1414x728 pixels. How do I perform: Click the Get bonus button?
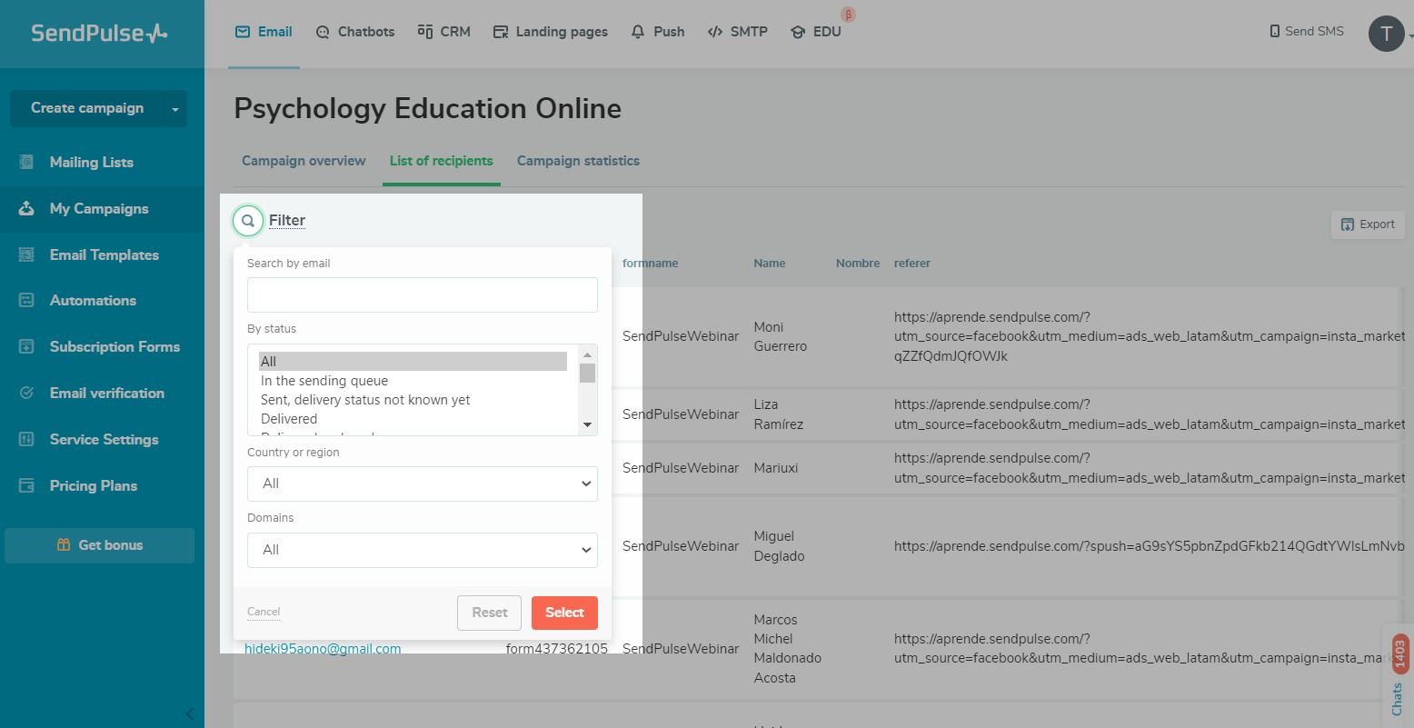[99, 545]
